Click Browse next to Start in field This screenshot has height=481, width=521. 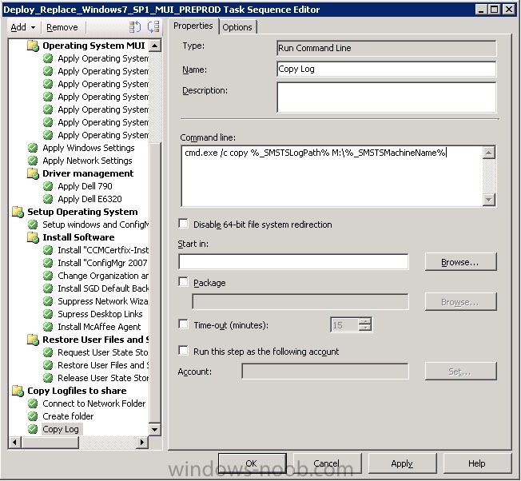[460, 262]
